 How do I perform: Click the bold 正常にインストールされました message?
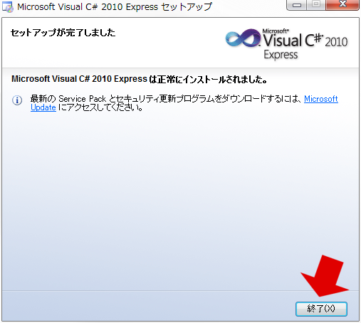pyautogui.click(x=208, y=79)
